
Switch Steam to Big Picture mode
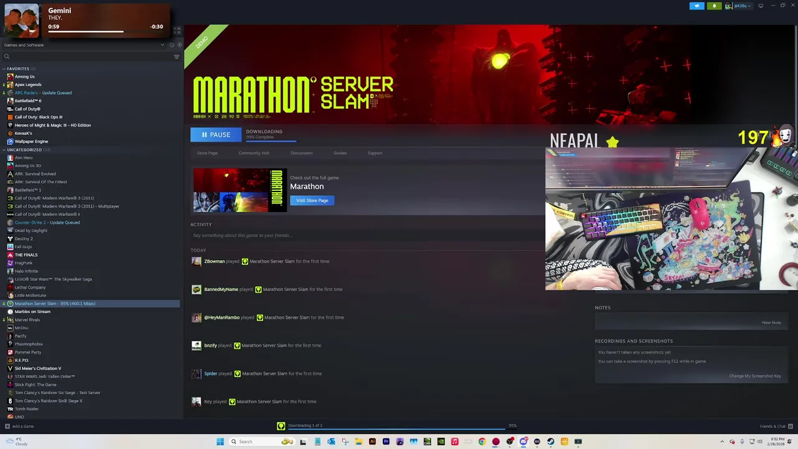[761, 6]
